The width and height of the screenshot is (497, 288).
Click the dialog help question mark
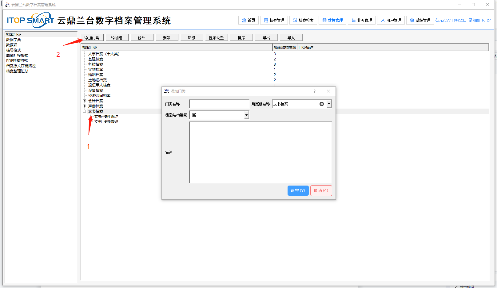tap(314, 91)
